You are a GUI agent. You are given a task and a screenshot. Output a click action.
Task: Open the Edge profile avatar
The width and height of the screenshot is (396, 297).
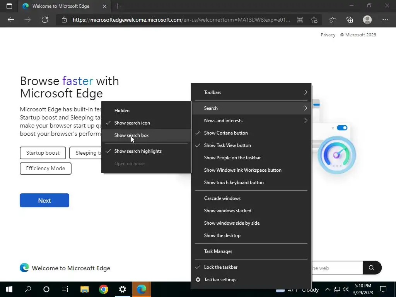coord(367,20)
